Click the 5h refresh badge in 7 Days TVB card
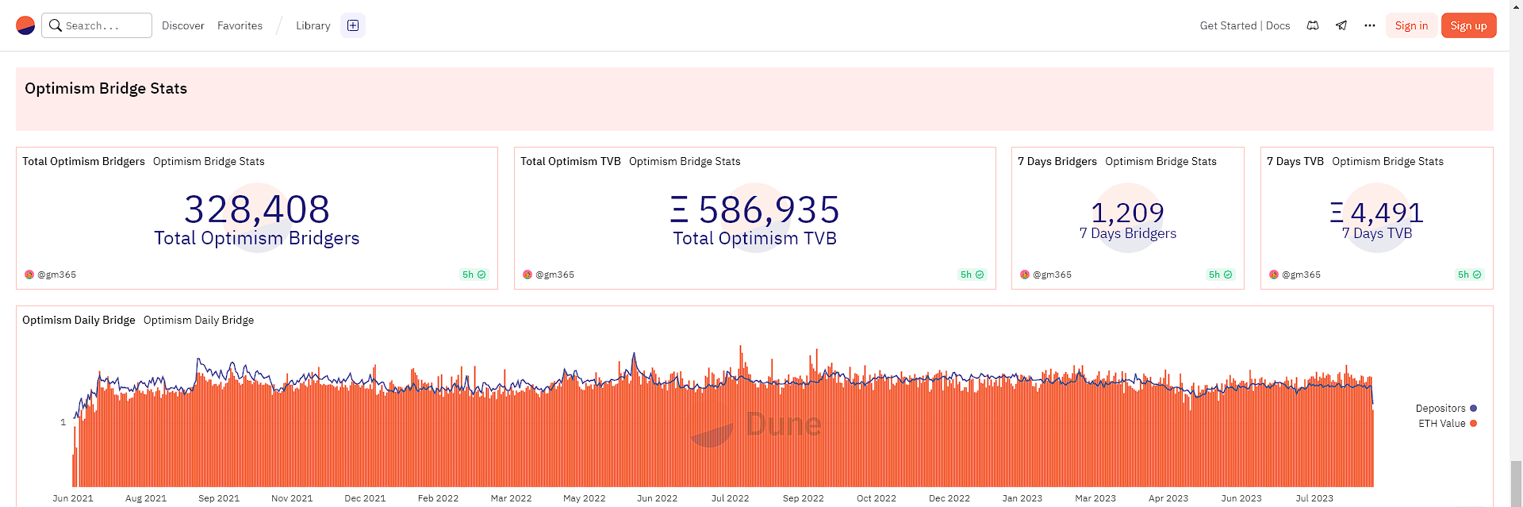The width and height of the screenshot is (1523, 507). click(x=1470, y=275)
